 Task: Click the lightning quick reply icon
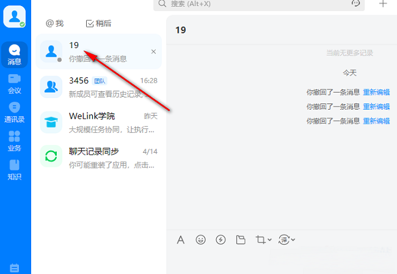(220, 240)
